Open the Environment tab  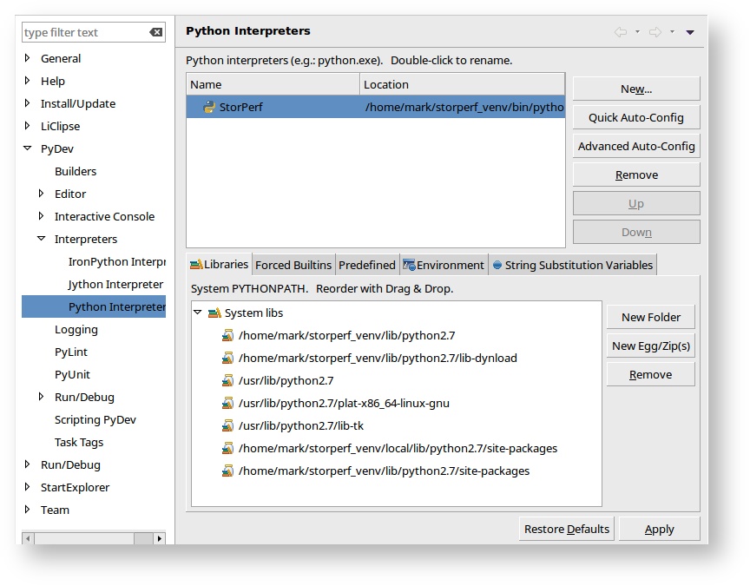(x=443, y=266)
